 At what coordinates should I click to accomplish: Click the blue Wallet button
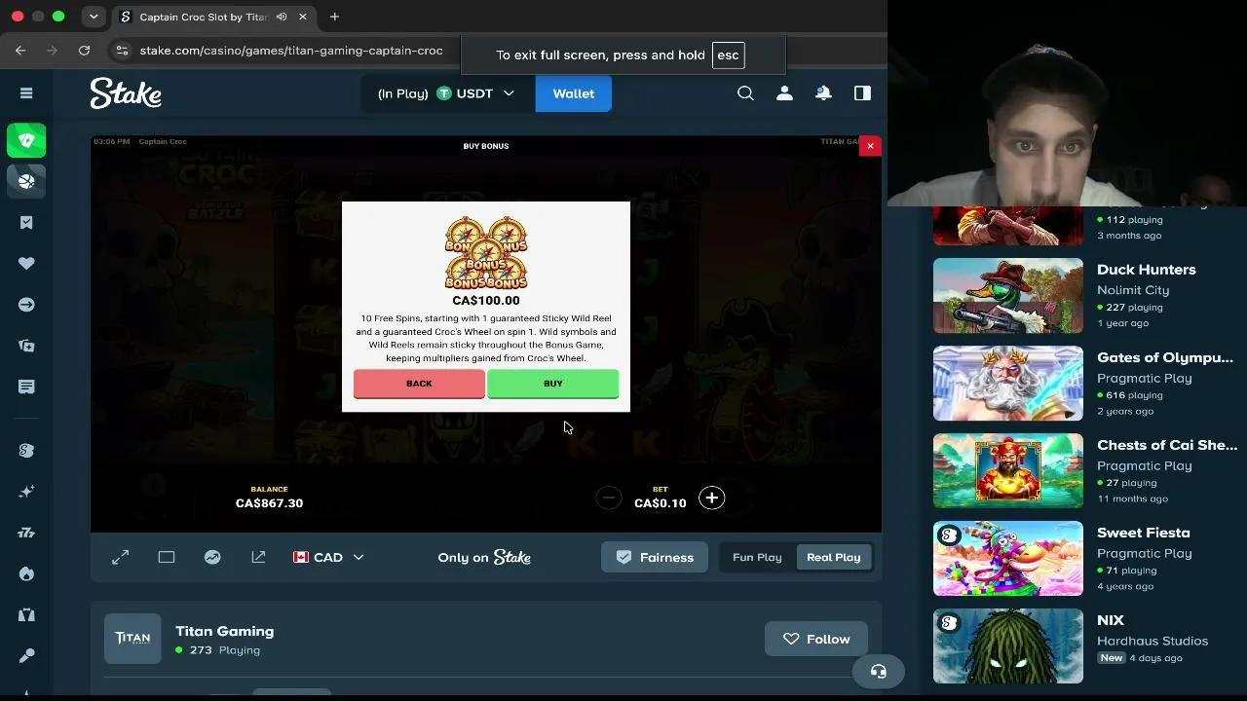[573, 93]
